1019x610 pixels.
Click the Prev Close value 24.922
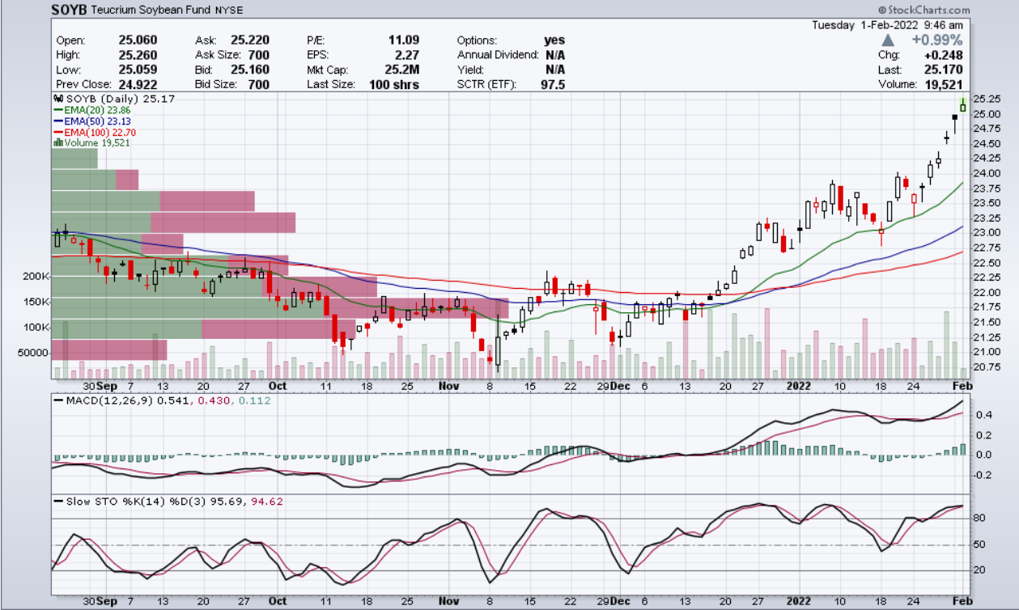[138, 84]
